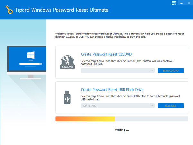Click the 'Writing ...' status text
This screenshot has width=193, height=145.
coord(122,130)
